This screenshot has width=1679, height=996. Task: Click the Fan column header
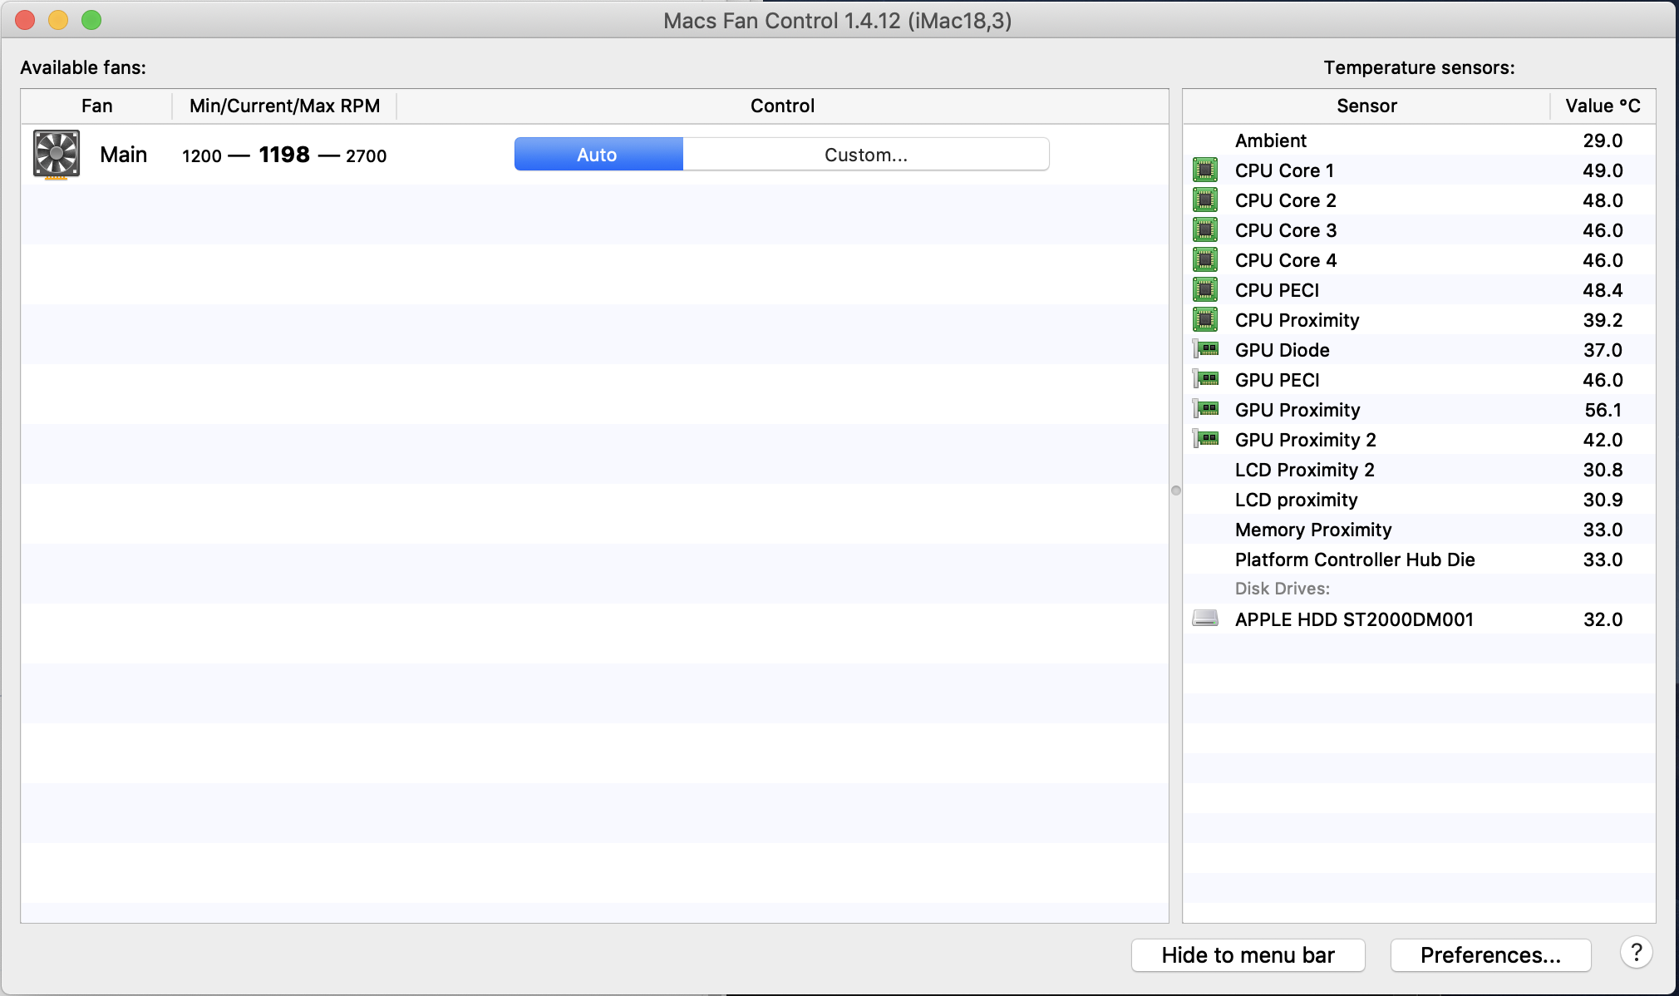coord(96,106)
